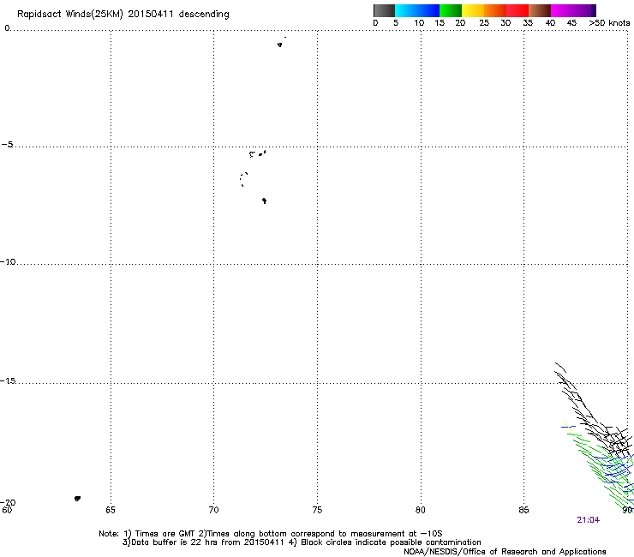Click the 'Note: 1) Times are GMT' line
This screenshot has width=634, height=557.
click(271, 534)
